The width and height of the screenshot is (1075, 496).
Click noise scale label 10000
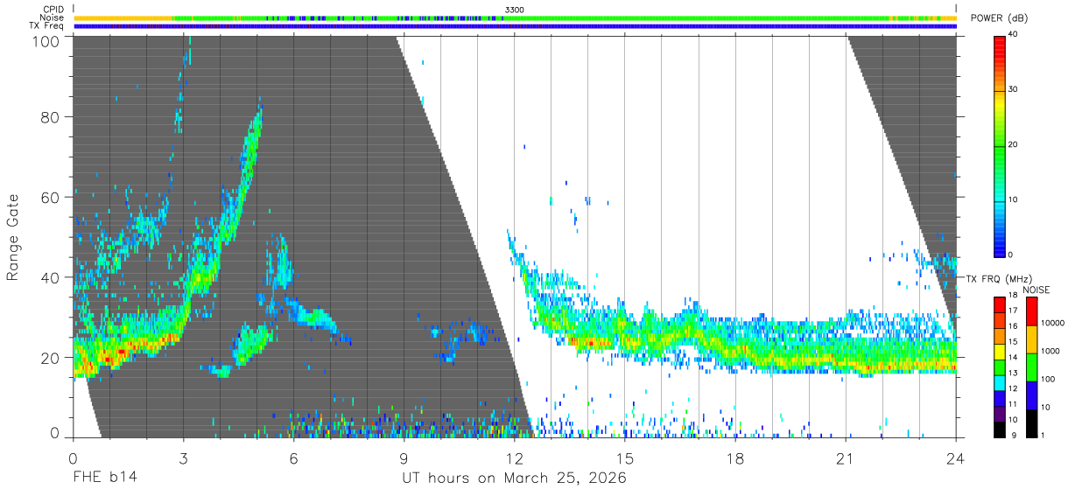[x=1054, y=324]
